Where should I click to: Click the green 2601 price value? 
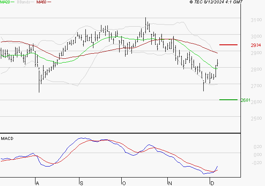pos(246,100)
